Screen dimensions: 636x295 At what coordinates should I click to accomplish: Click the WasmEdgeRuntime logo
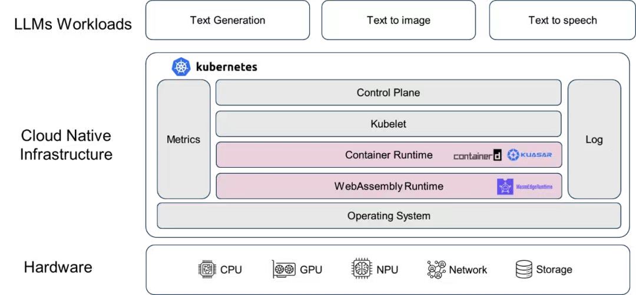pos(525,187)
